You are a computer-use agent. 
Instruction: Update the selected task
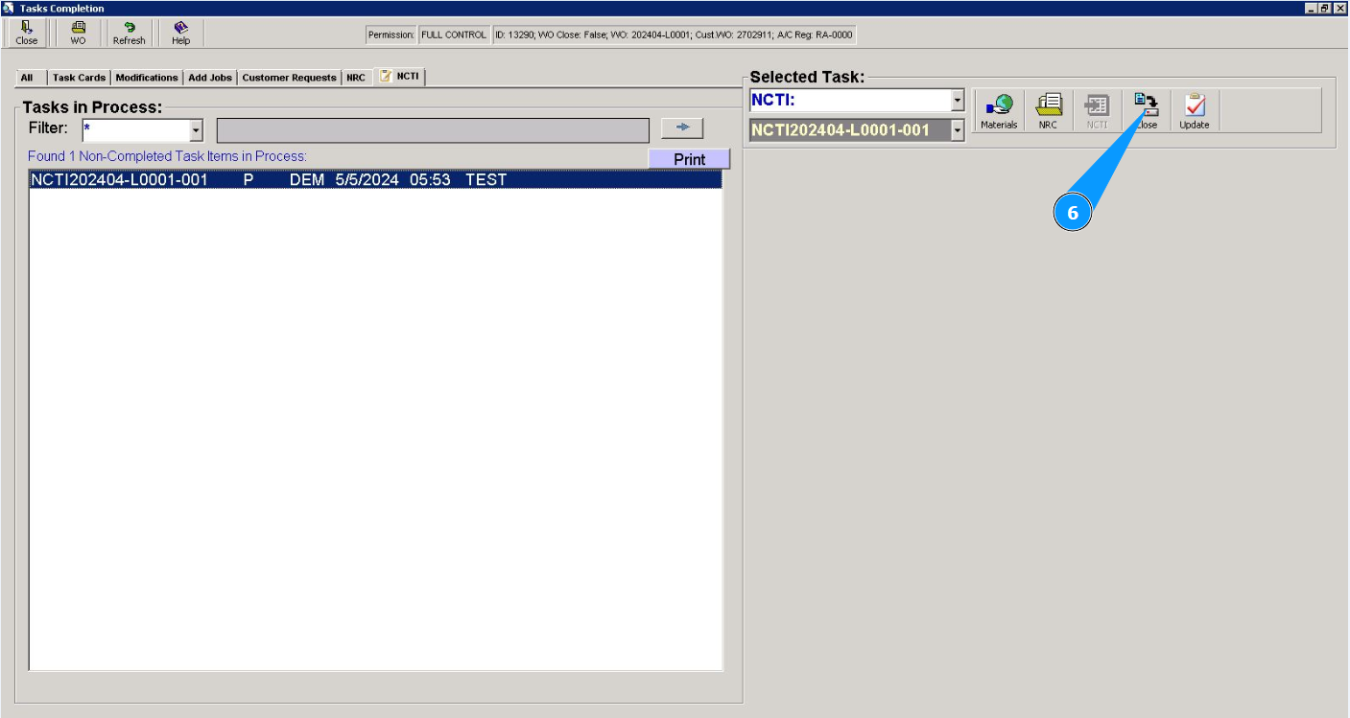[x=1195, y=111]
